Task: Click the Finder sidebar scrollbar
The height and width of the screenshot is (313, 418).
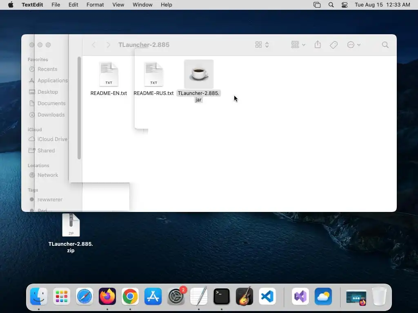Action: [x=79, y=108]
